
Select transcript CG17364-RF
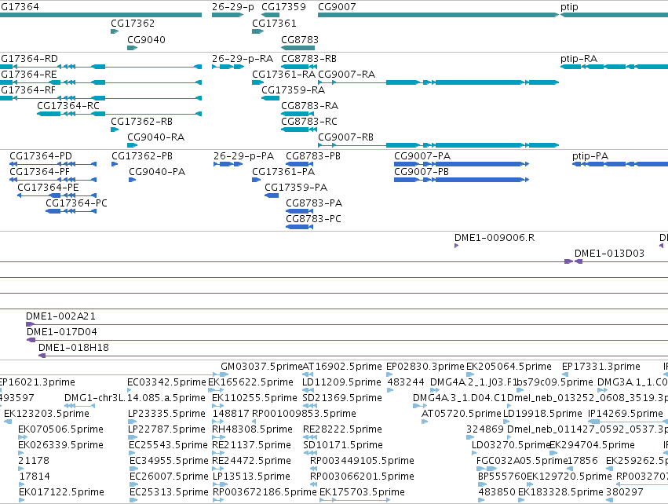pyautogui.click(x=100, y=98)
